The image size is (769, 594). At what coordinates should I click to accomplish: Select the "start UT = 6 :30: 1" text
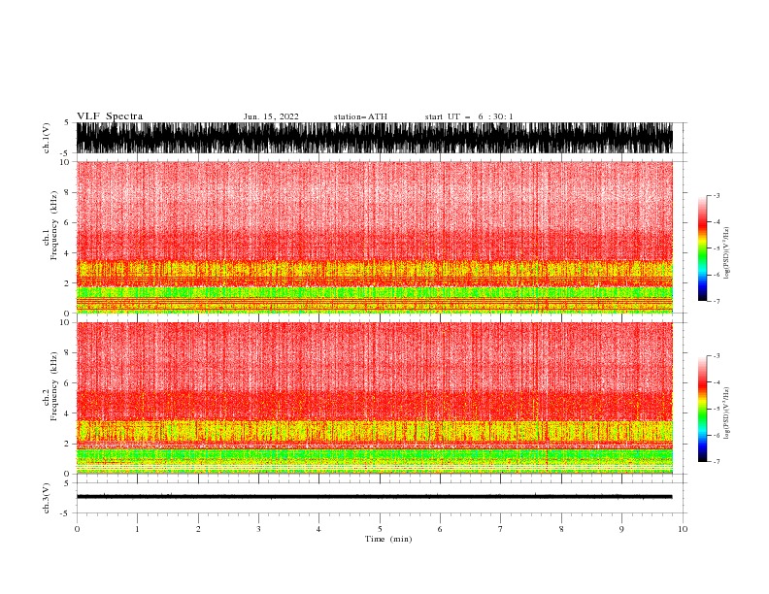pos(469,116)
